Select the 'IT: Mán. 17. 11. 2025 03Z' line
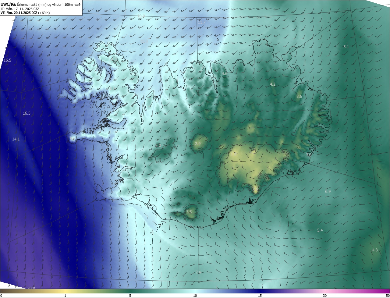Viewport: 390px width, 298px height. pyautogui.click(x=20, y=9)
